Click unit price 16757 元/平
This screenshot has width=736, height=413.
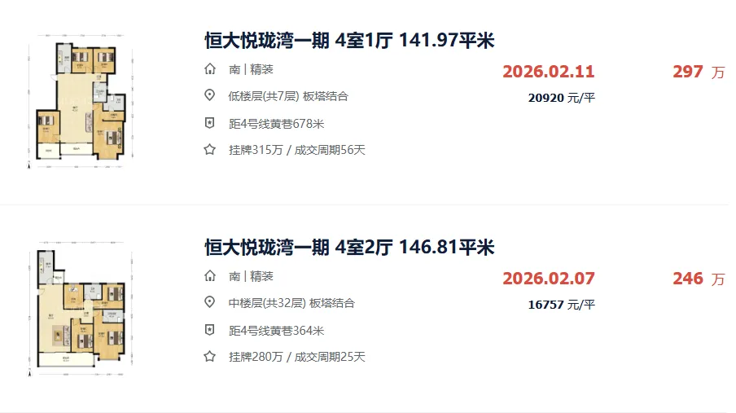click(562, 305)
